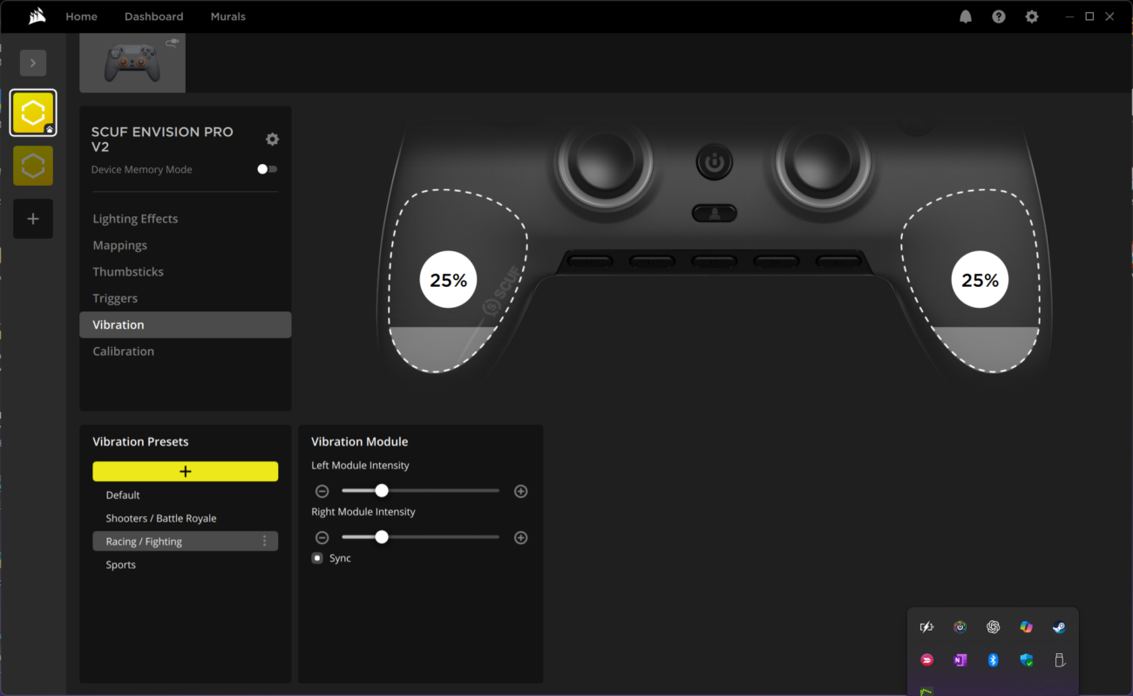Screen dimensions: 1133x696
Task: Select the active yellow hexagon profile icon
Action: [33, 113]
